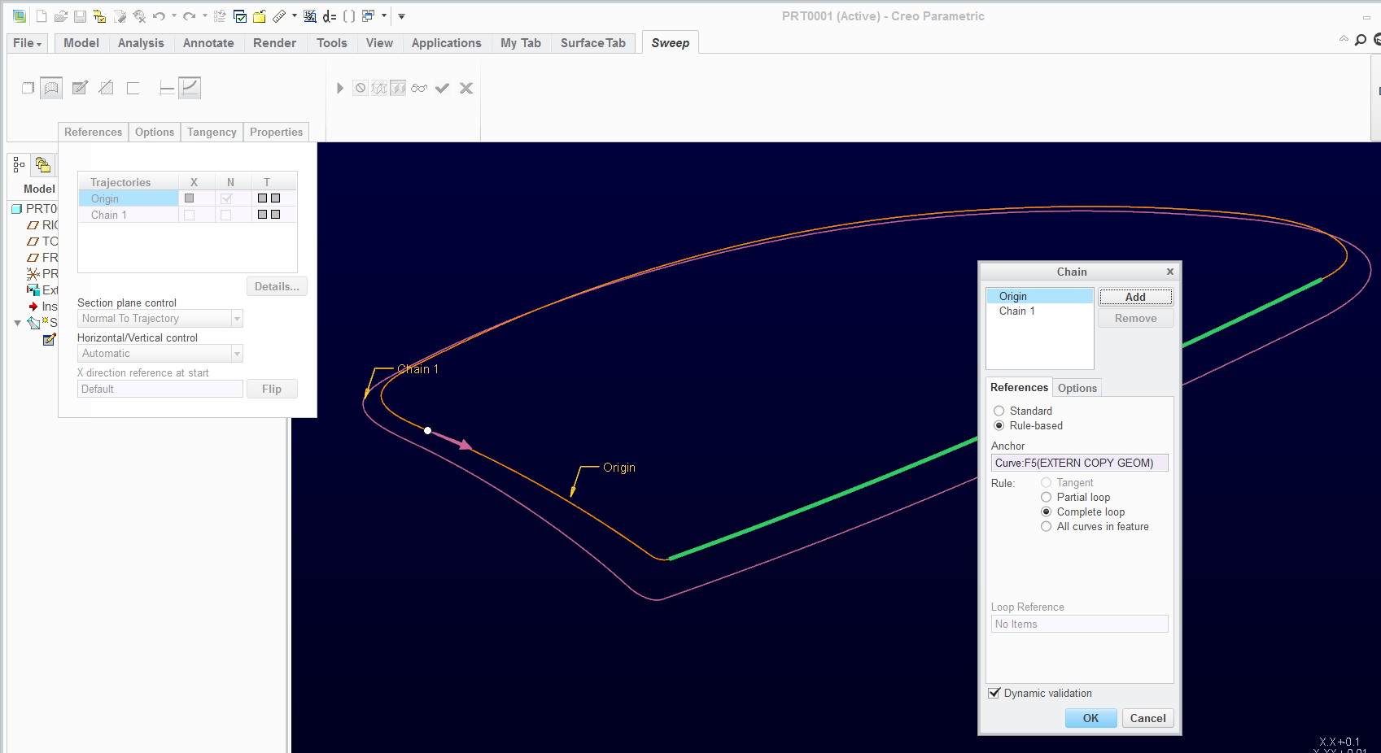The image size is (1381, 753).
Task: Select the Variable section sweep icon
Action: 190,88
